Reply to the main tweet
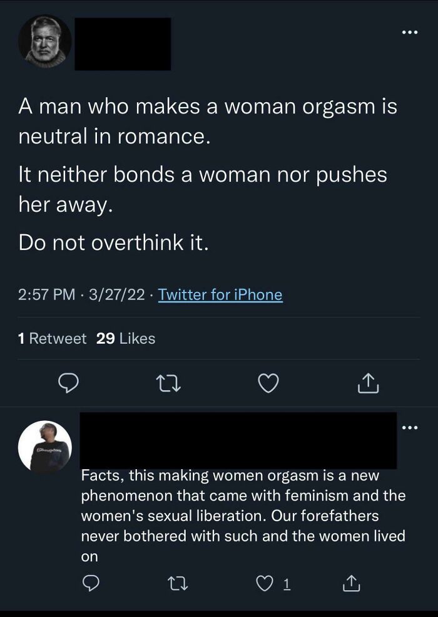 tap(68, 384)
